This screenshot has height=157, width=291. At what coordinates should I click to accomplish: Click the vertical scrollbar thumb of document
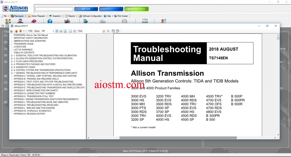coord(278,38)
